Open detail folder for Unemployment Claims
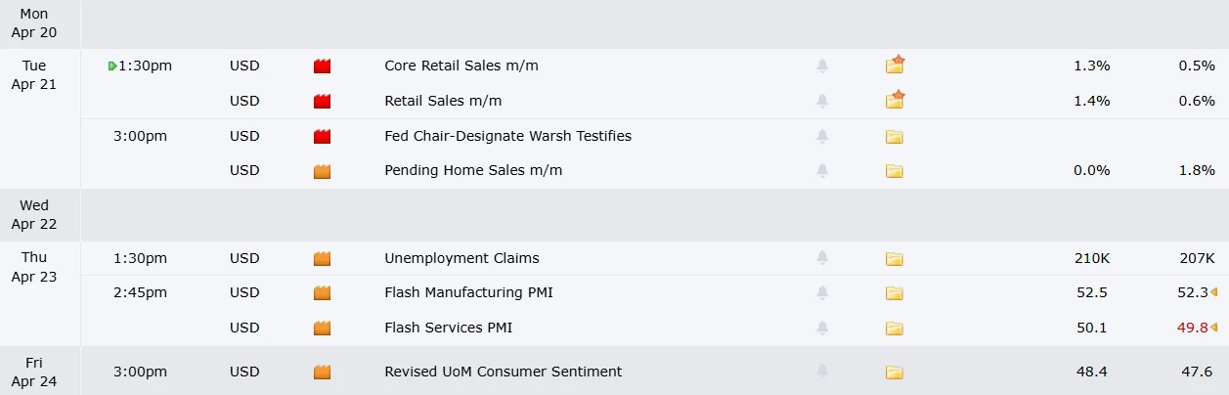This screenshot has width=1229, height=395. tap(894, 259)
